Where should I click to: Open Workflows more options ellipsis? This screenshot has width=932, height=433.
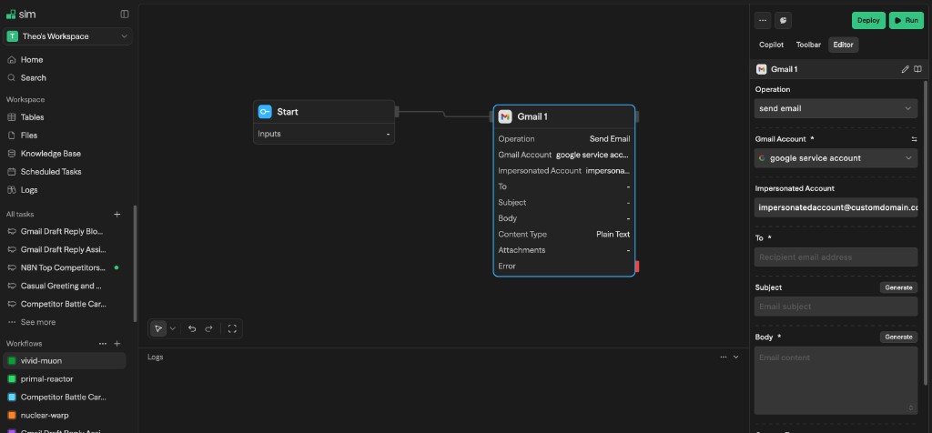103,343
